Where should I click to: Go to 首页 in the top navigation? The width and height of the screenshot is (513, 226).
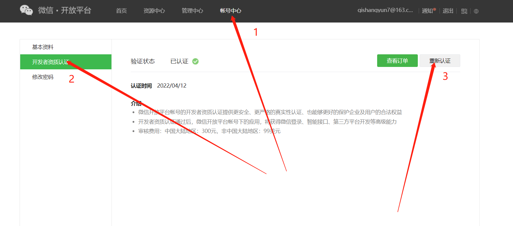point(121,11)
